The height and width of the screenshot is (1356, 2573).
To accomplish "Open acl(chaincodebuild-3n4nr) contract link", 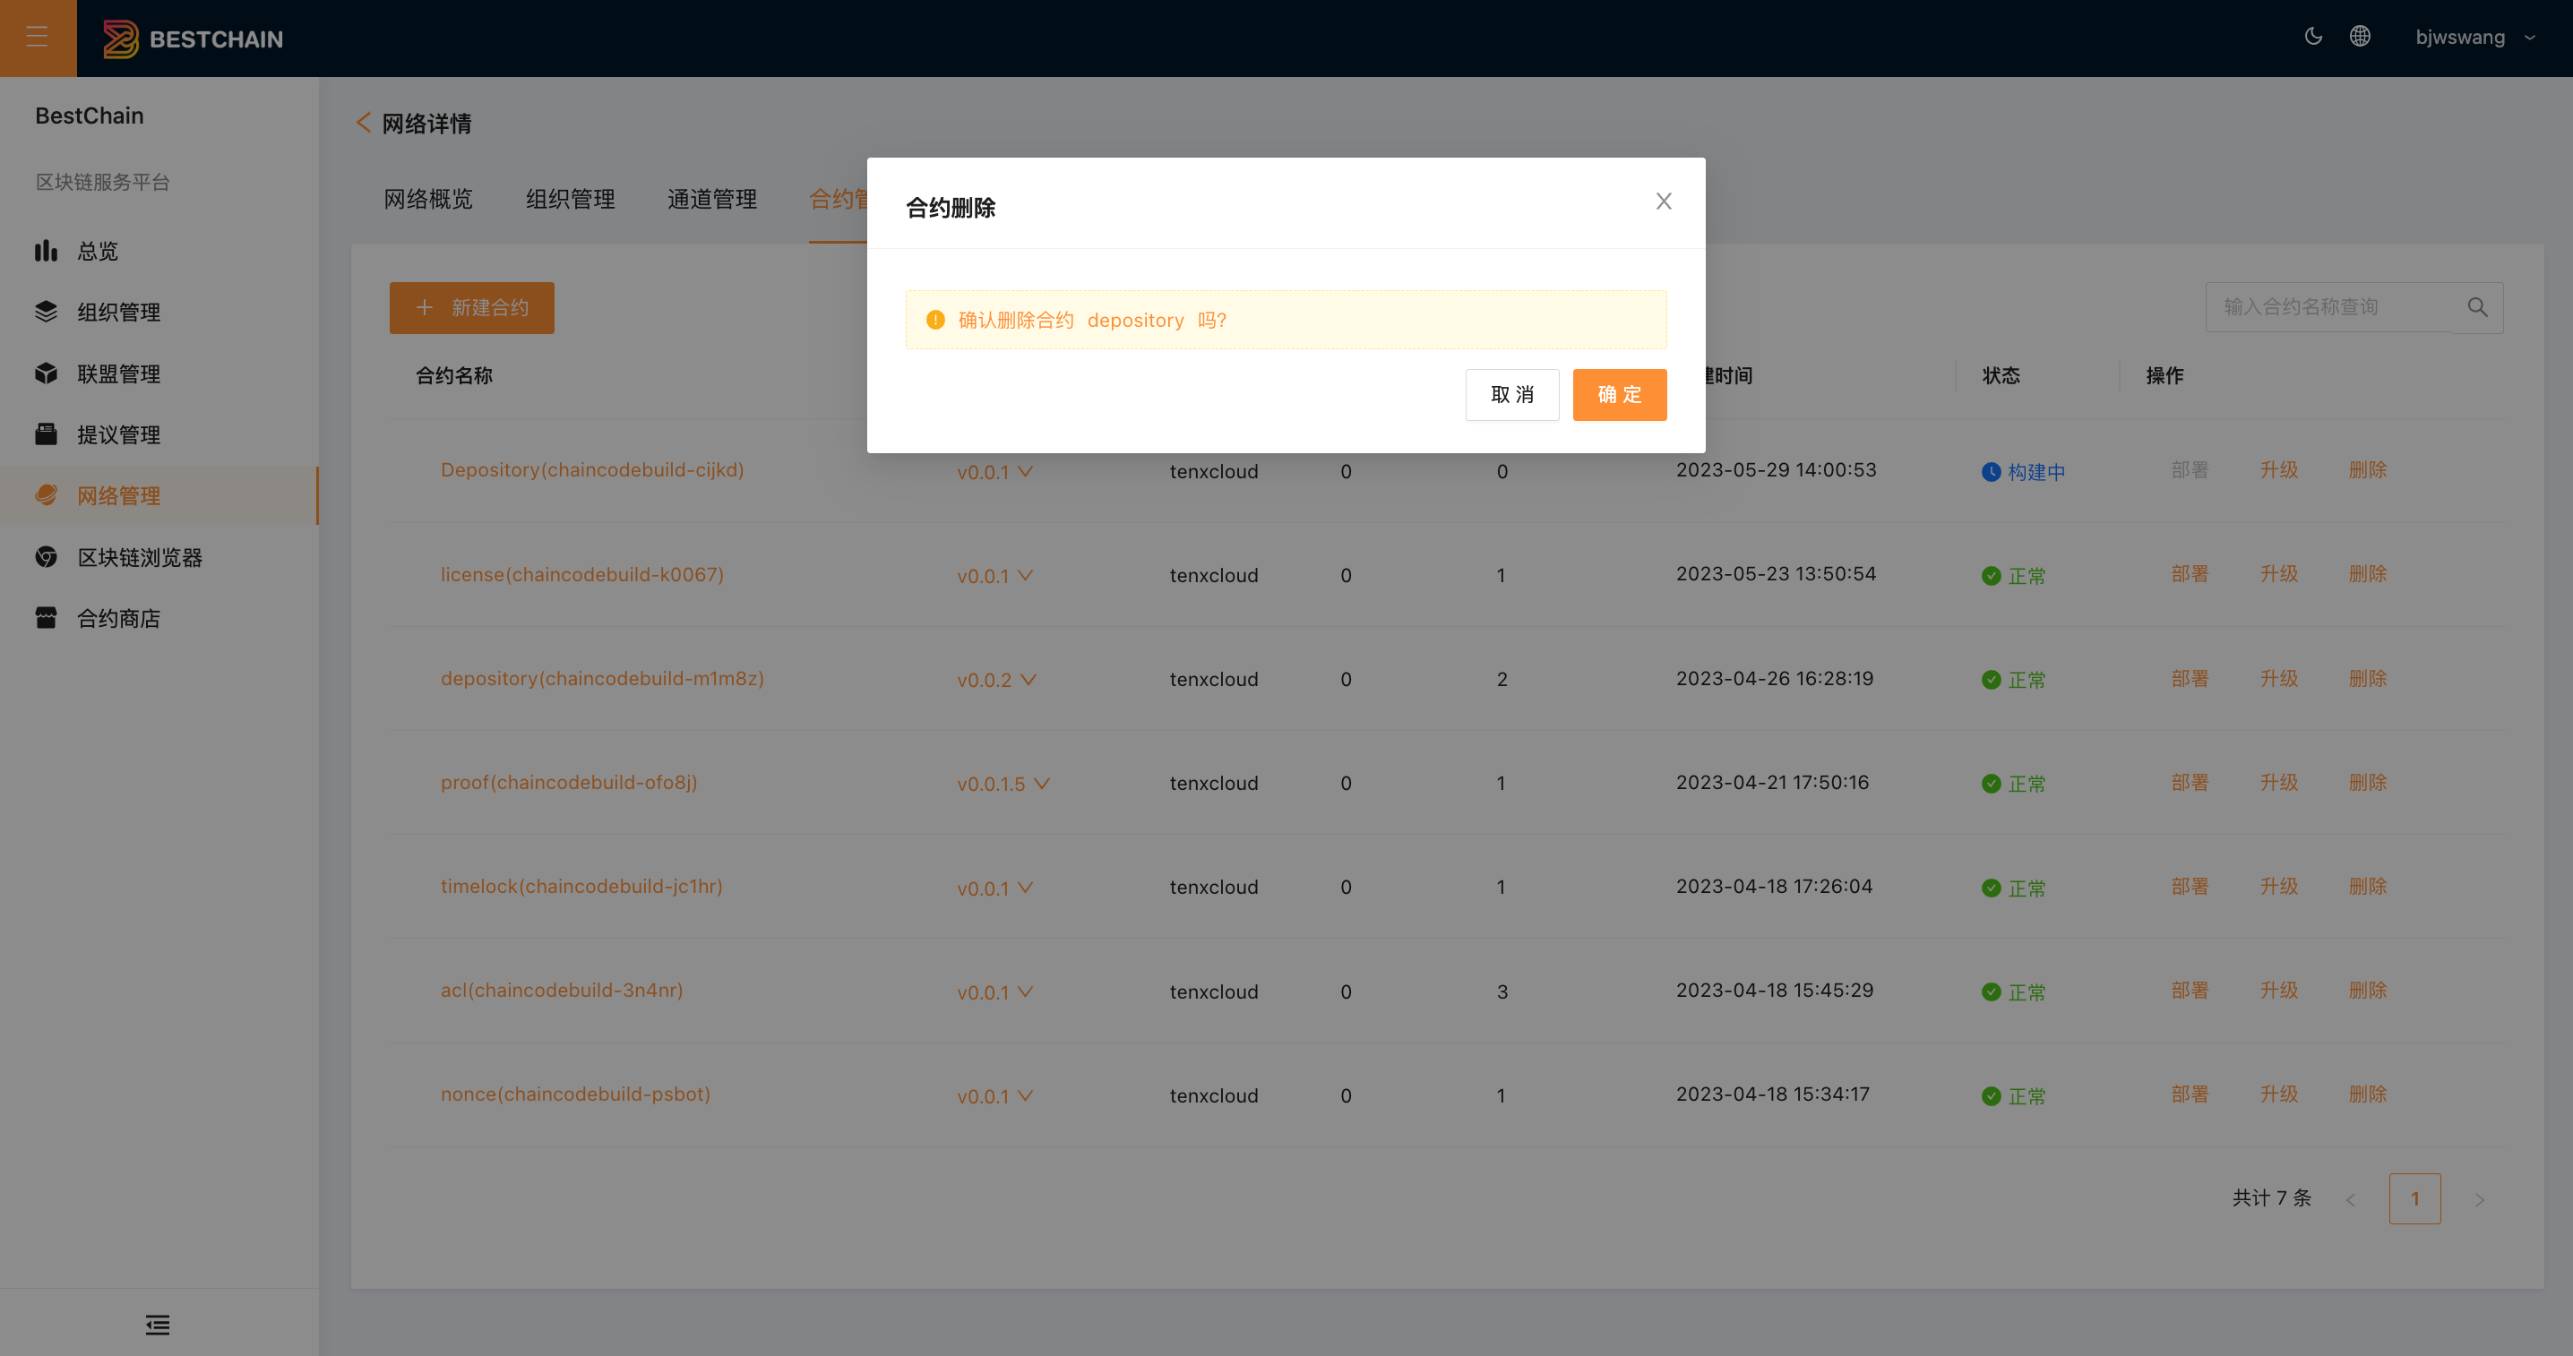I will point(562,990).
